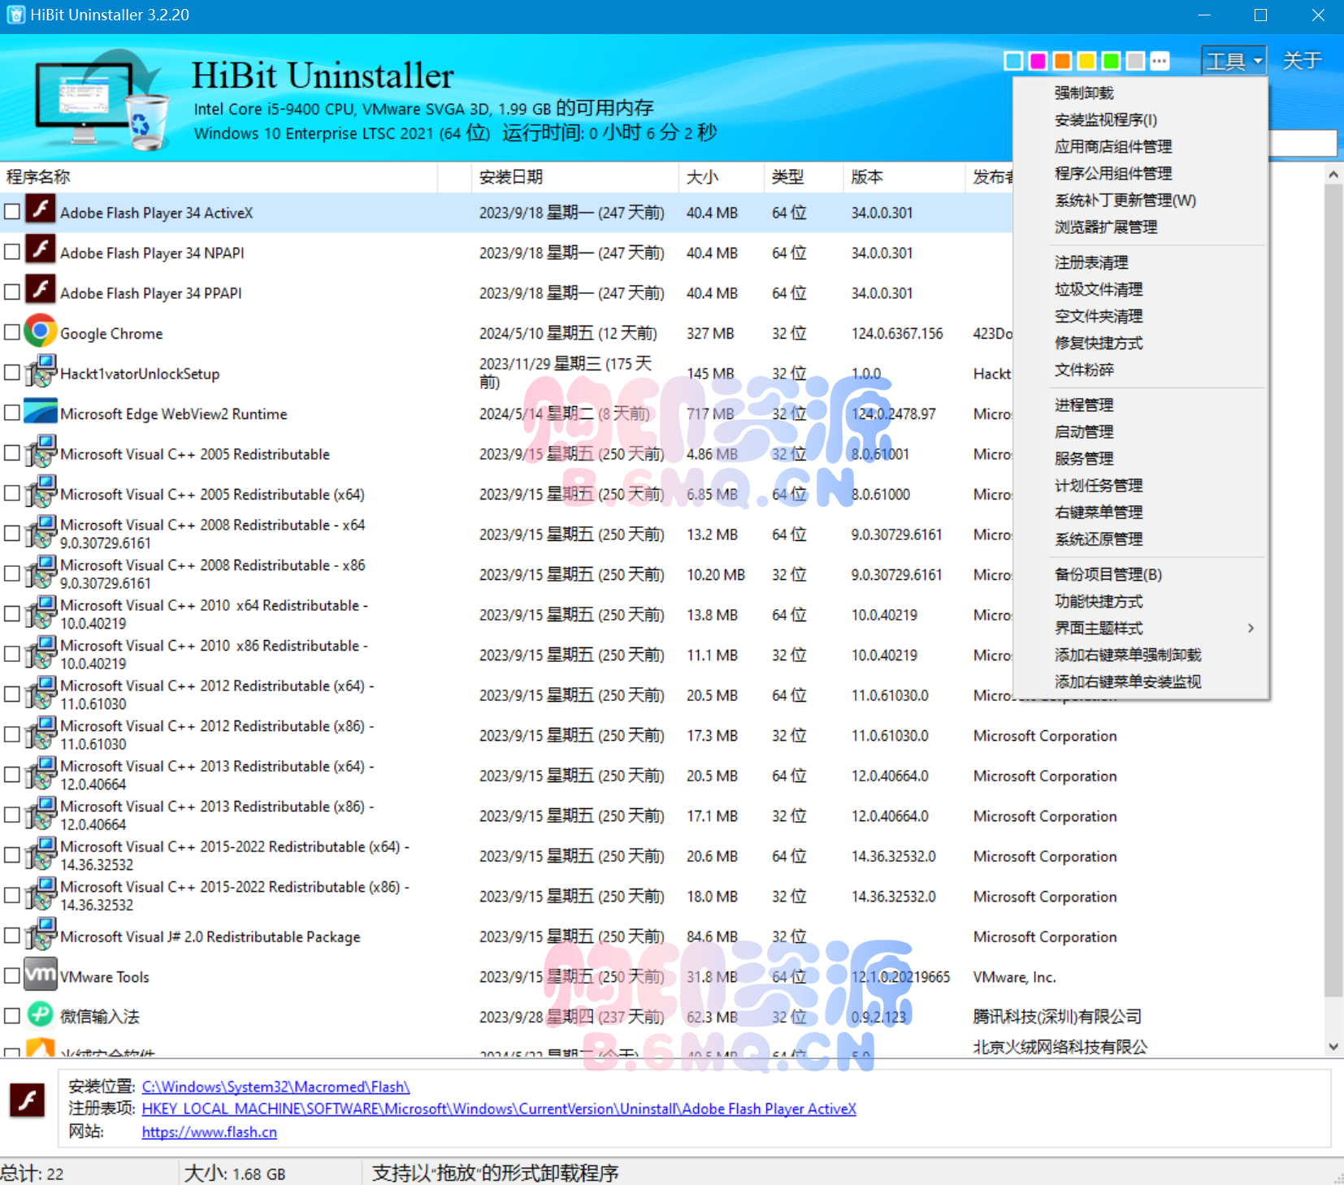Click the 微信输入法 green icon
1344x1185 pixels.
(x=41, y=1014)
